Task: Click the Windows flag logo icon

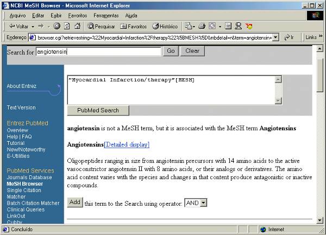Action: click(315, 15)
